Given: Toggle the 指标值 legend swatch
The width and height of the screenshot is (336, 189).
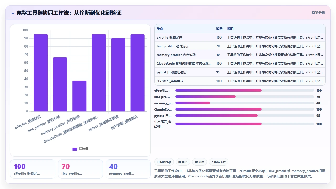Looking at the screenshot, I should pos(75,149).
